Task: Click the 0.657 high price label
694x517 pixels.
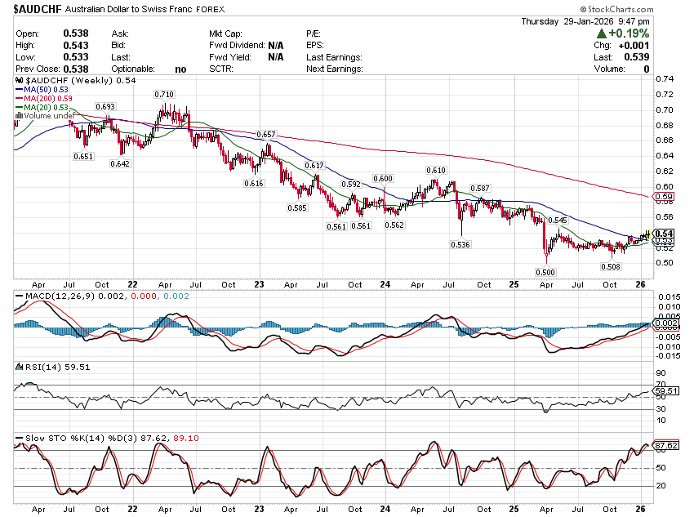Action: click(265, 134)
